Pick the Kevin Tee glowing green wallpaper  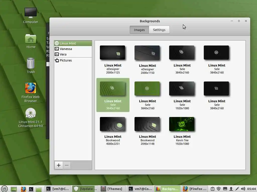click(x=182, y=131)
